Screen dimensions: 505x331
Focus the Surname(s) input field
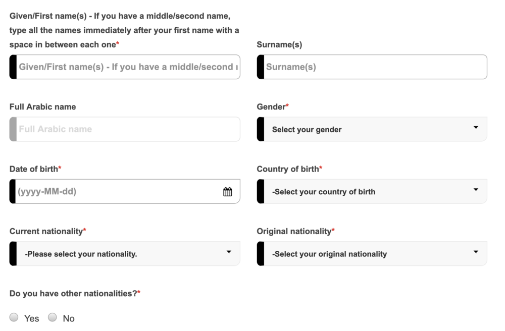click(374, 67)
